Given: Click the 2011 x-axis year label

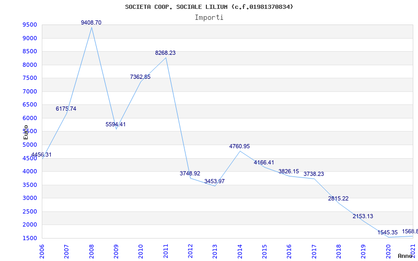Looking at the screenshot, I should pyautogui.click(x=166, y=252).
